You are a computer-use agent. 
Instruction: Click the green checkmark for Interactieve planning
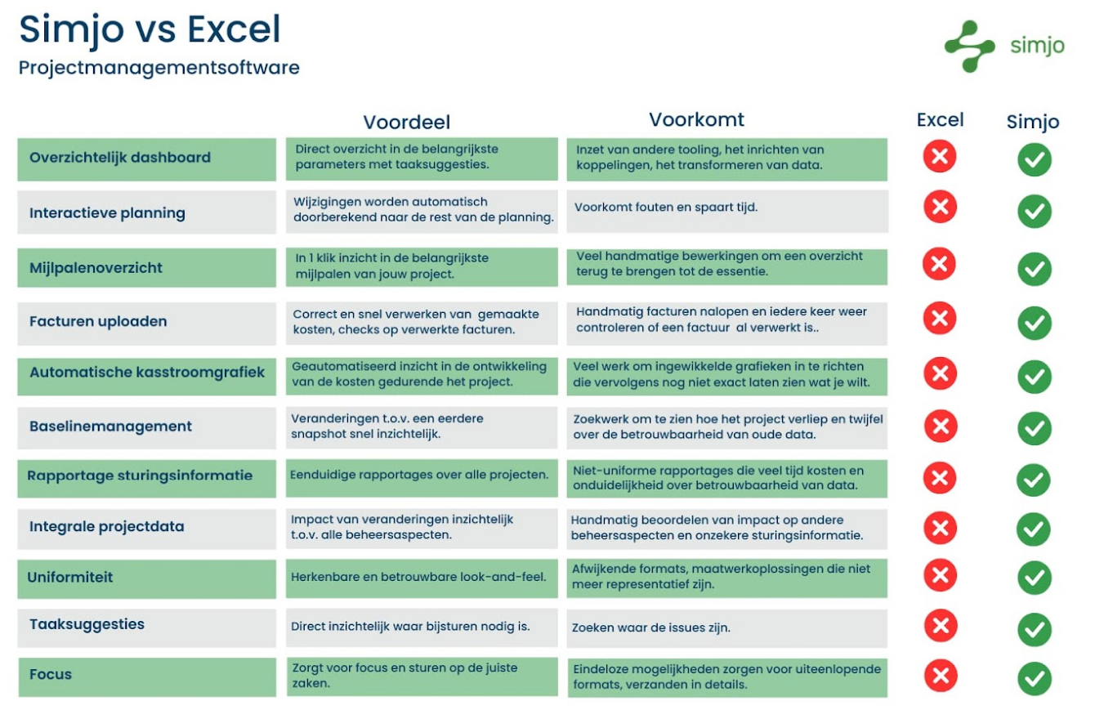(x=1034, y=212)
